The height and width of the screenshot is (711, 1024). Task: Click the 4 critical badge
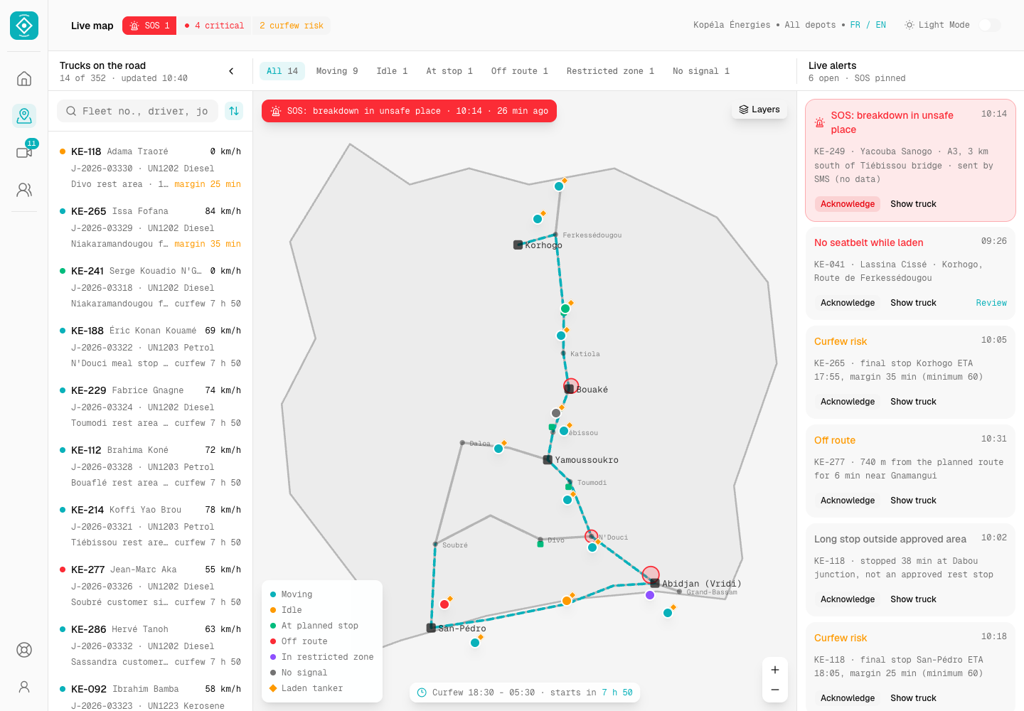[x=214, y=26]
